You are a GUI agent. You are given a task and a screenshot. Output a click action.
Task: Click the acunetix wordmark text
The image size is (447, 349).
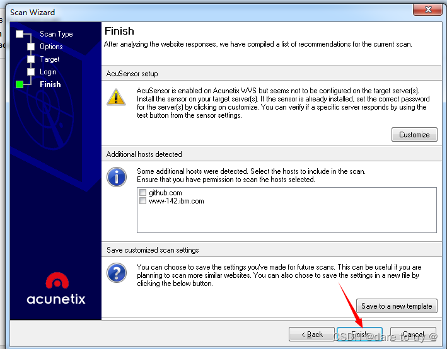(56, 299)
